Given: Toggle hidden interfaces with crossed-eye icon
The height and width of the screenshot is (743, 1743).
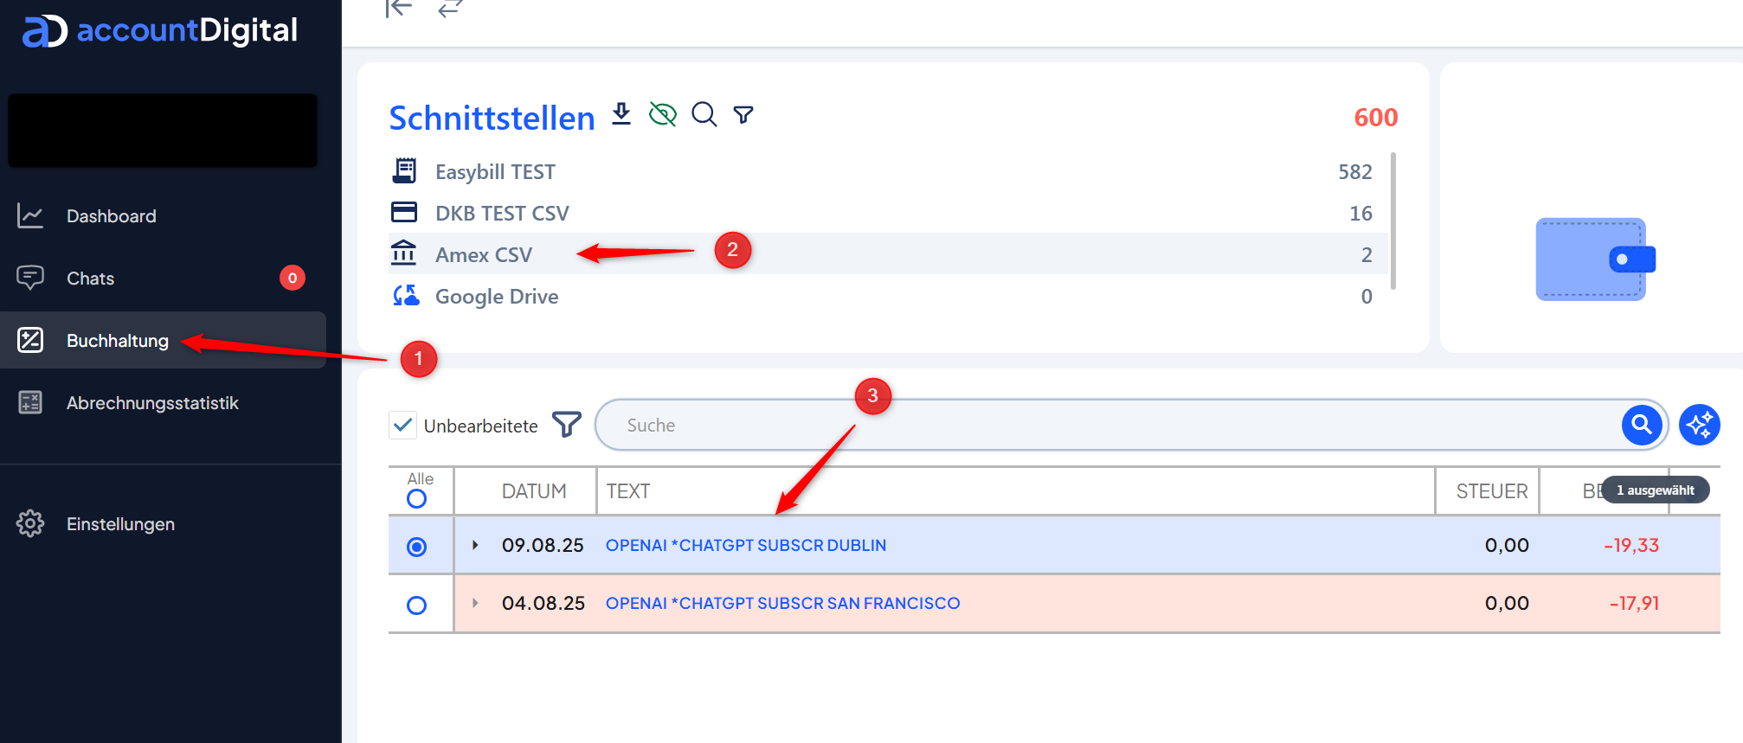Looking at the screenshot, I should click(663, 114).
